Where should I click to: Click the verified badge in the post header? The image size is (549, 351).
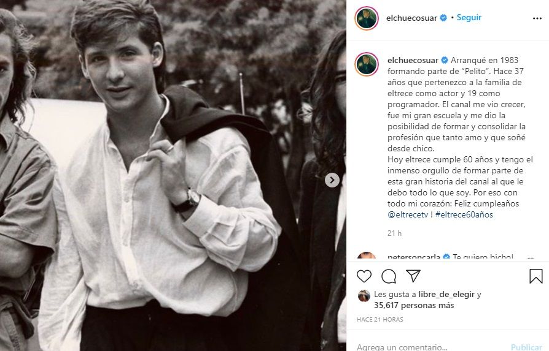coord(443,18)
